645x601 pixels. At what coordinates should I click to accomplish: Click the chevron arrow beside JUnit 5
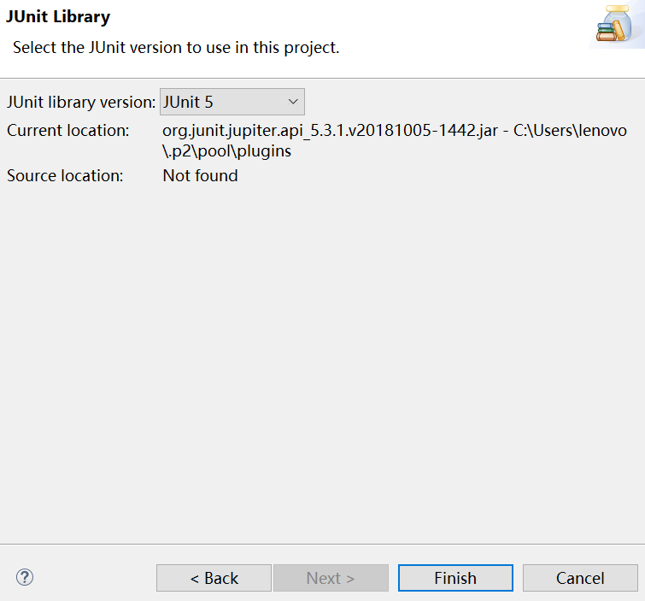click(x=292, y=102)
